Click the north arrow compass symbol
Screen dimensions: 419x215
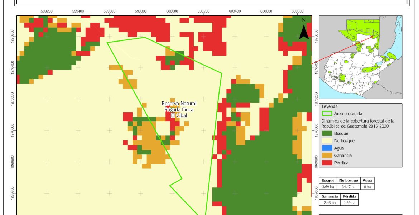[x=304, y=32]
